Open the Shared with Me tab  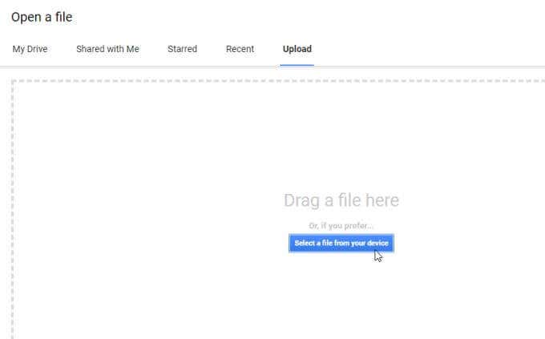107,49
